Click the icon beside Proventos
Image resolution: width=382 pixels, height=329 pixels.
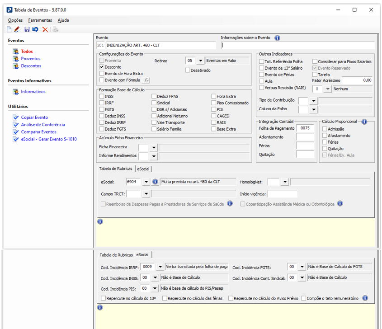(16, 59)
